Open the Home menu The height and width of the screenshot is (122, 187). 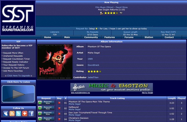point(47,37)
